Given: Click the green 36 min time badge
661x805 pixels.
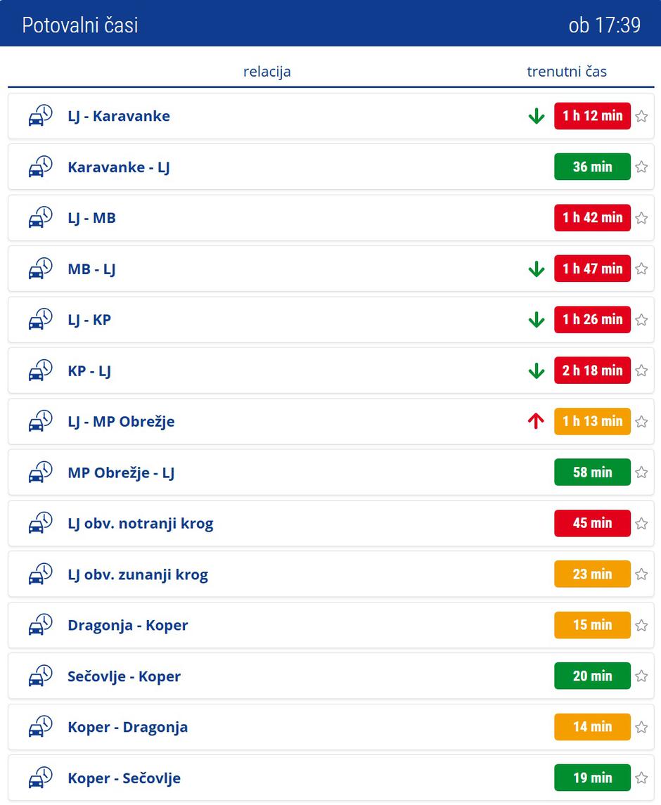Looking at the screenshot, I should (x=592, y=167).
